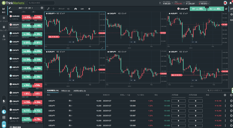
Task: Click the 商品を追加 add instrument link
Action: [x=15, y=127]
